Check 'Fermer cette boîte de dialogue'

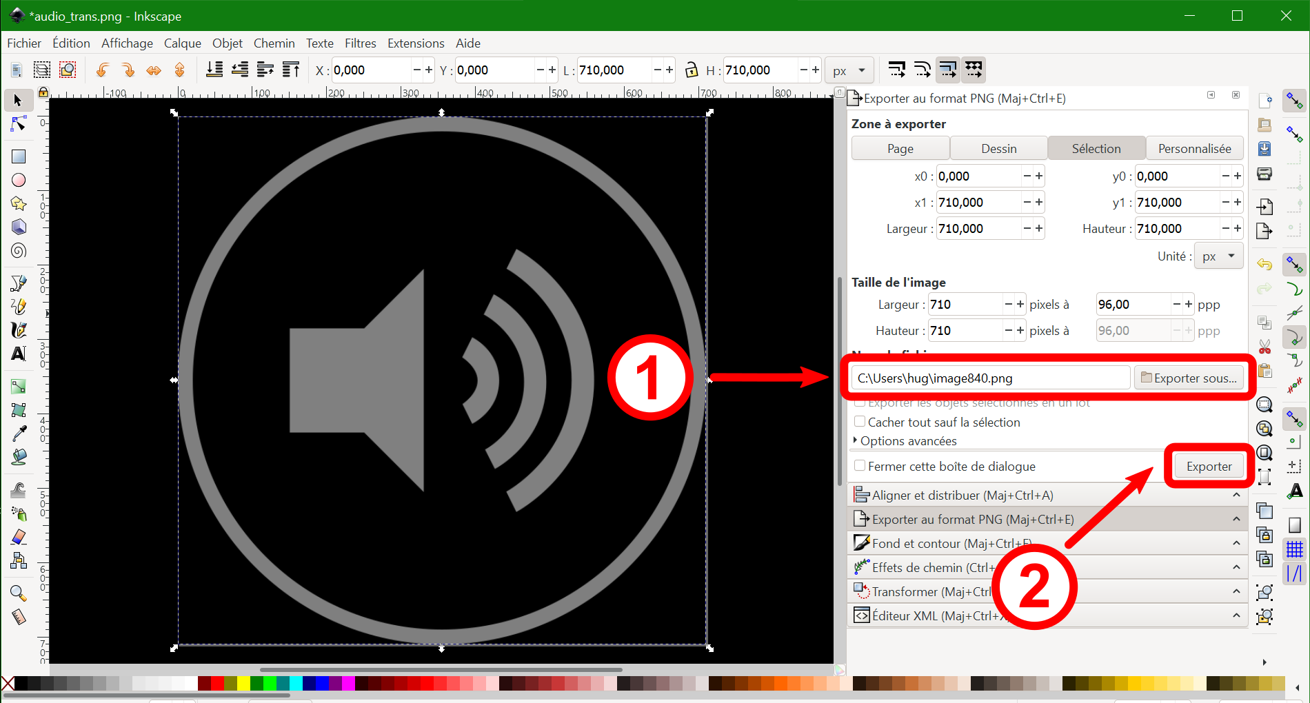click(860, 466)
